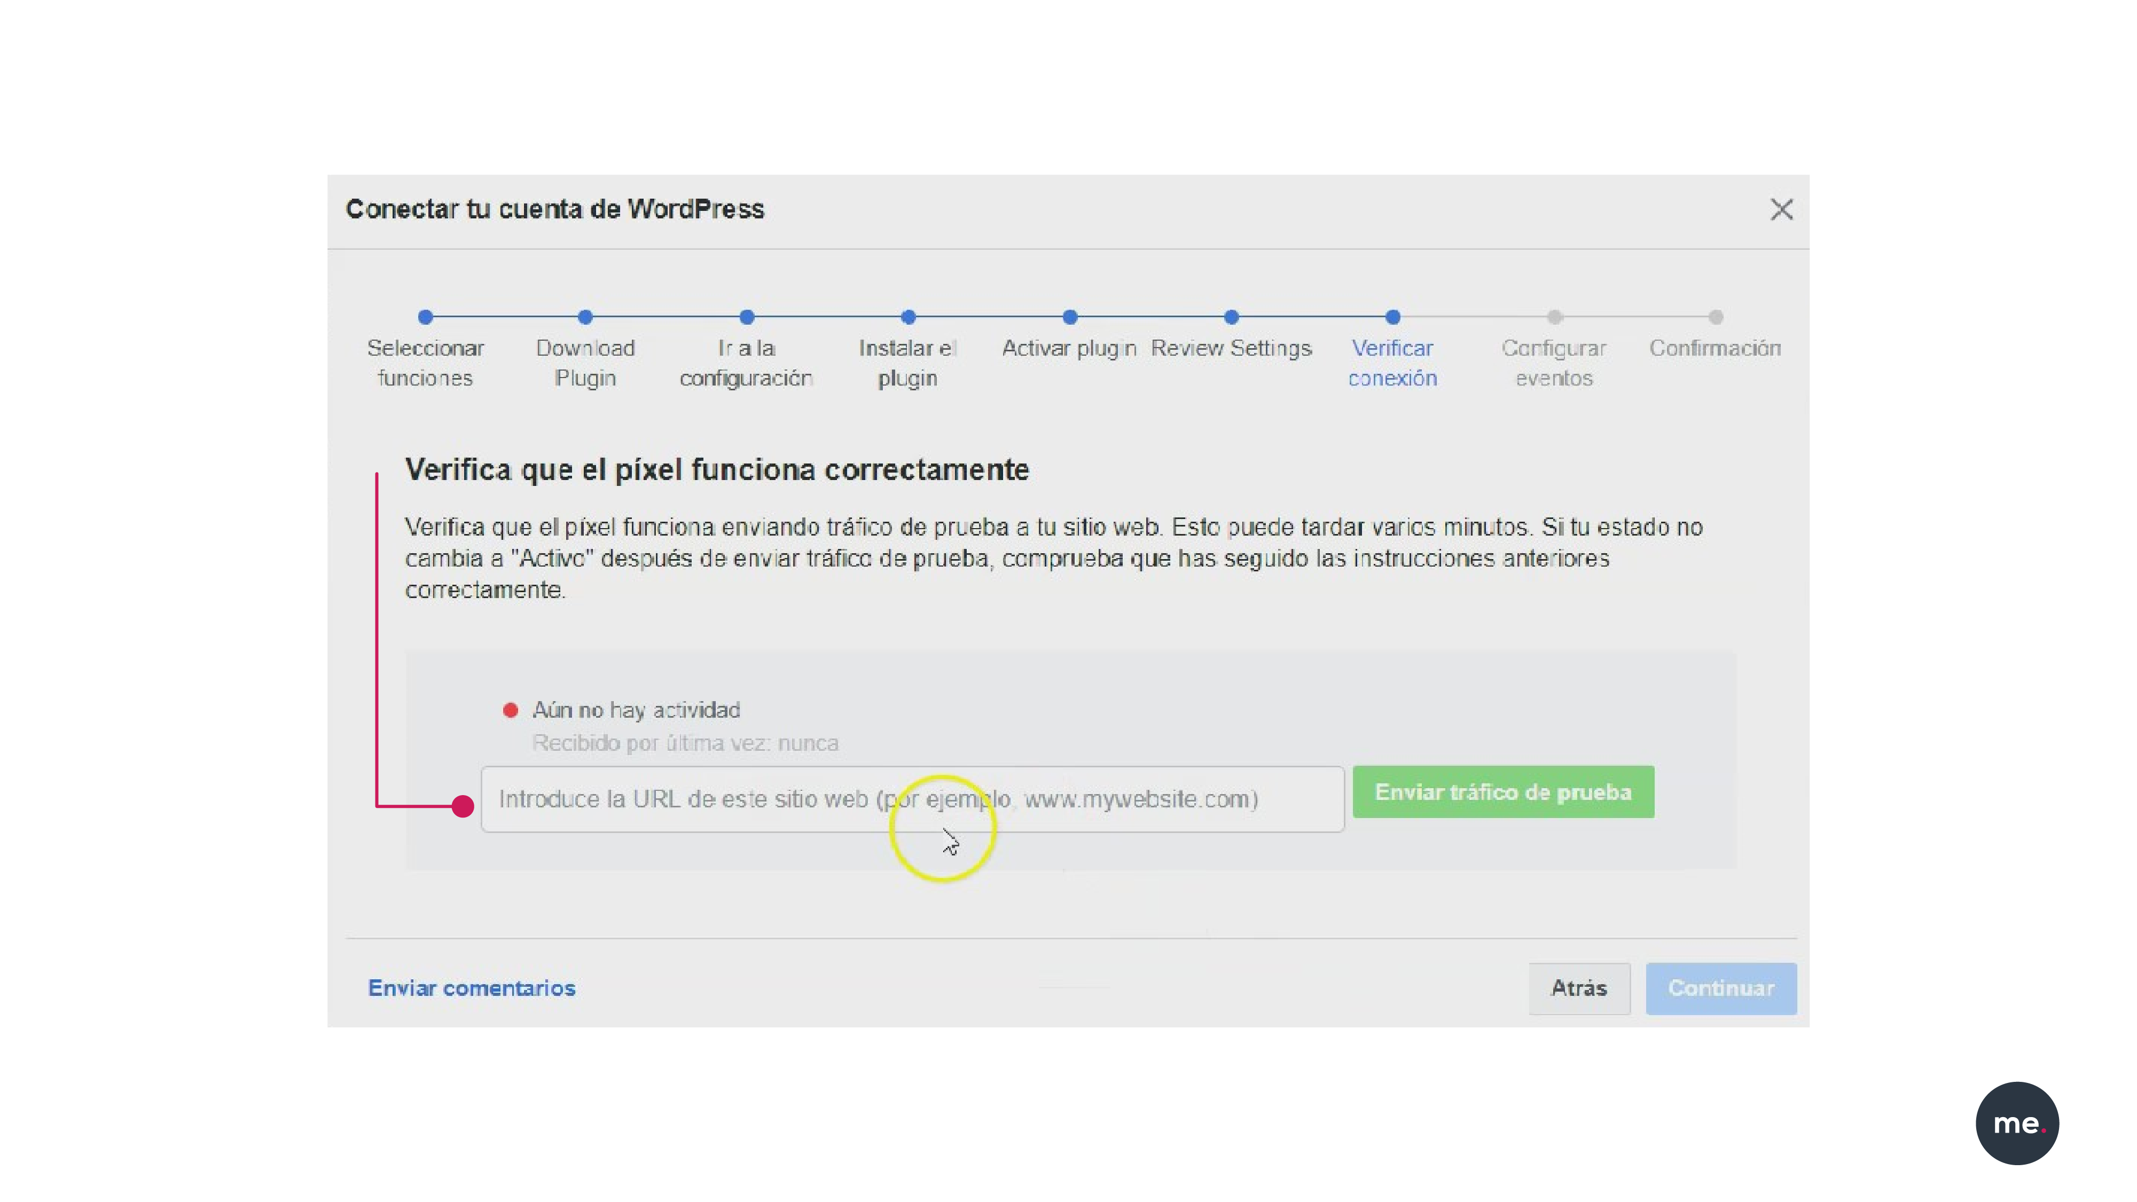
Task: Open the Ir a la configuración label
Action: tap(746, 363)
